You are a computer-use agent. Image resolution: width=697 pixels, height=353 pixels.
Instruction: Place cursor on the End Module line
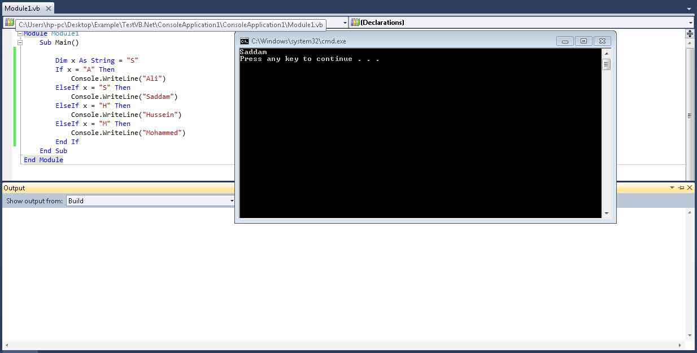[43, 160]
